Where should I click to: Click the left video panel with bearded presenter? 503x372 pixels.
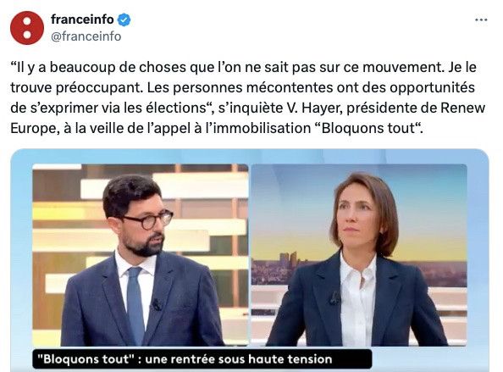[141, 255]
